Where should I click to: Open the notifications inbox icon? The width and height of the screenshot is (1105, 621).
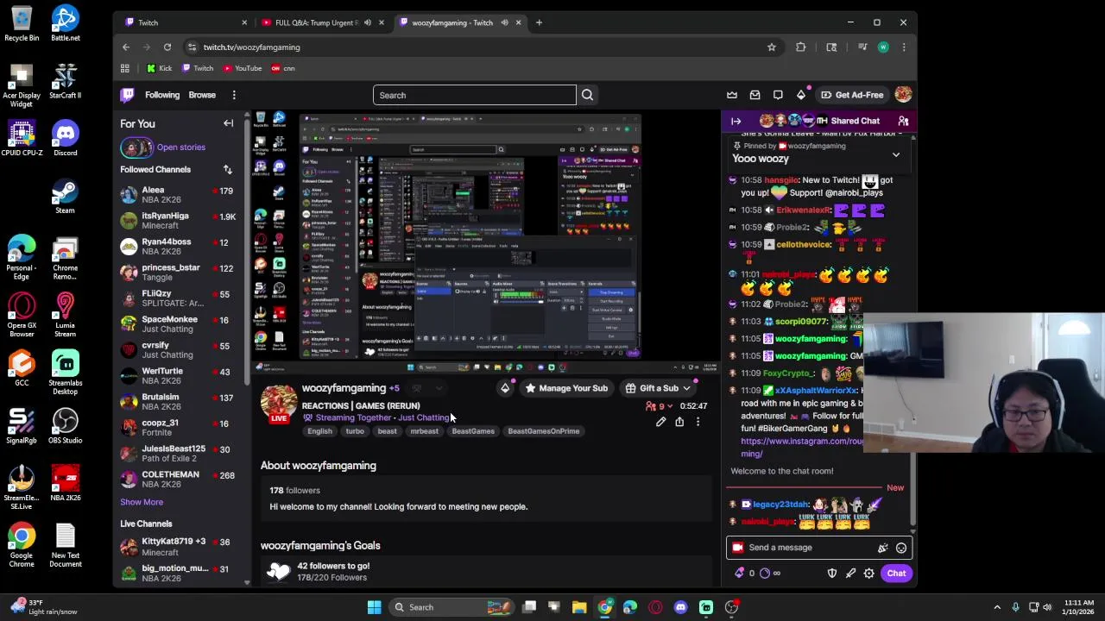(x=755, y=95)
